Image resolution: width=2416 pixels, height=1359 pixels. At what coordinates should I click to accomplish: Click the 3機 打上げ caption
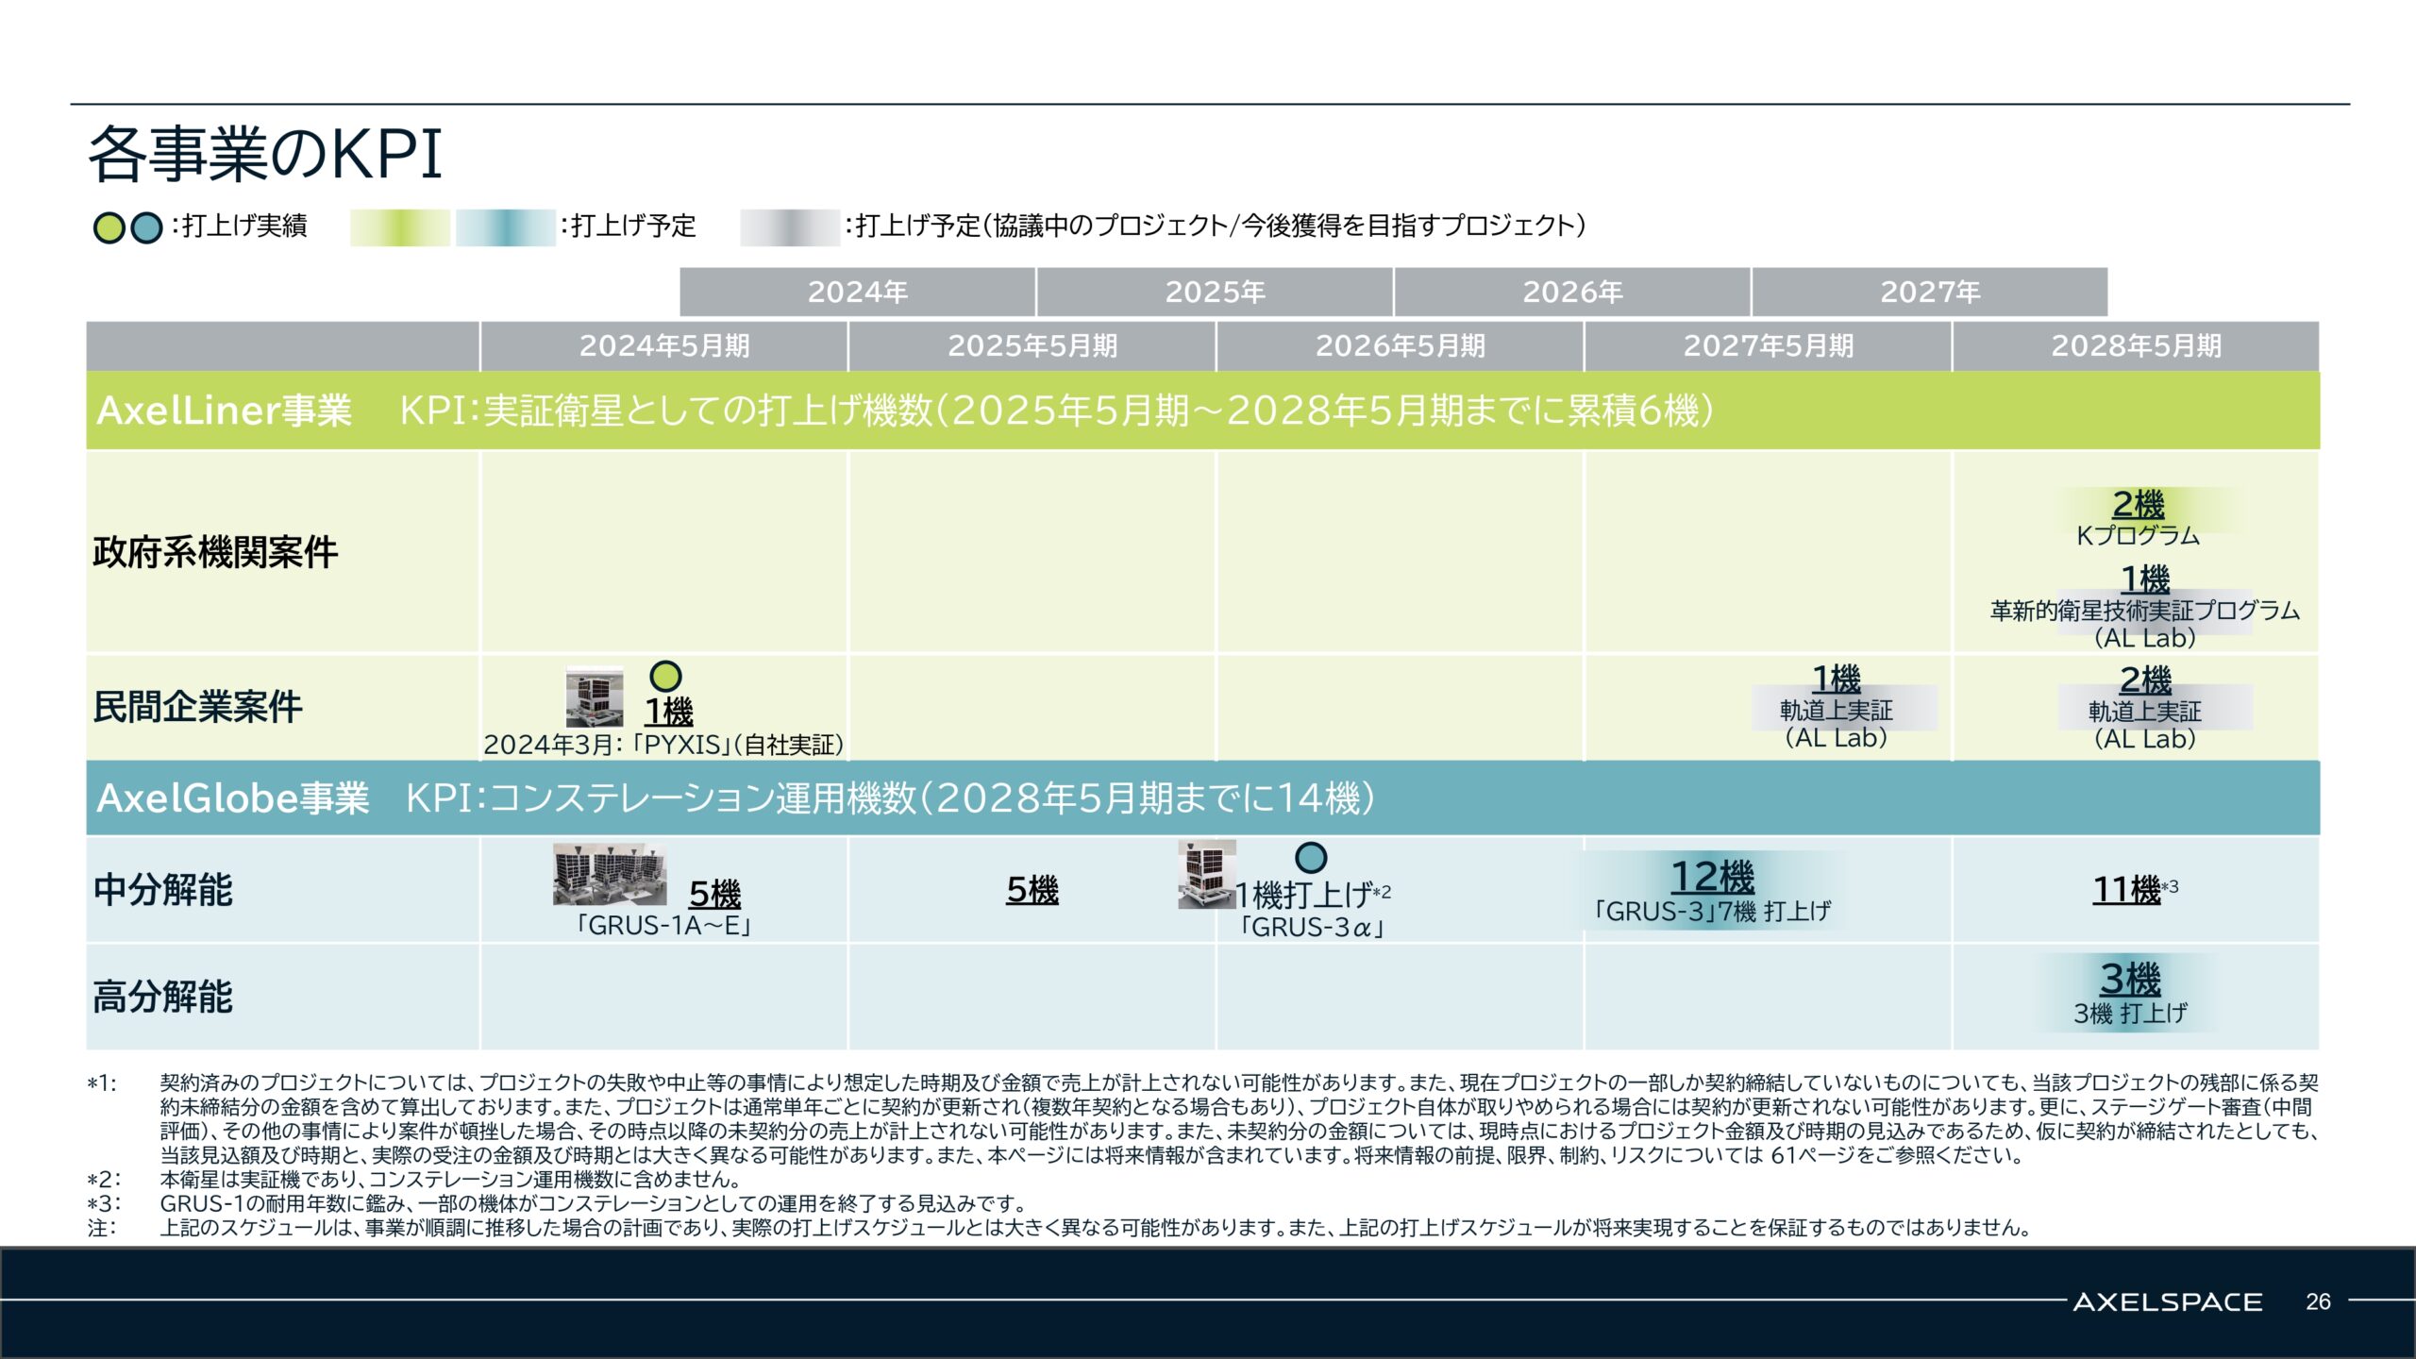2130,1013
